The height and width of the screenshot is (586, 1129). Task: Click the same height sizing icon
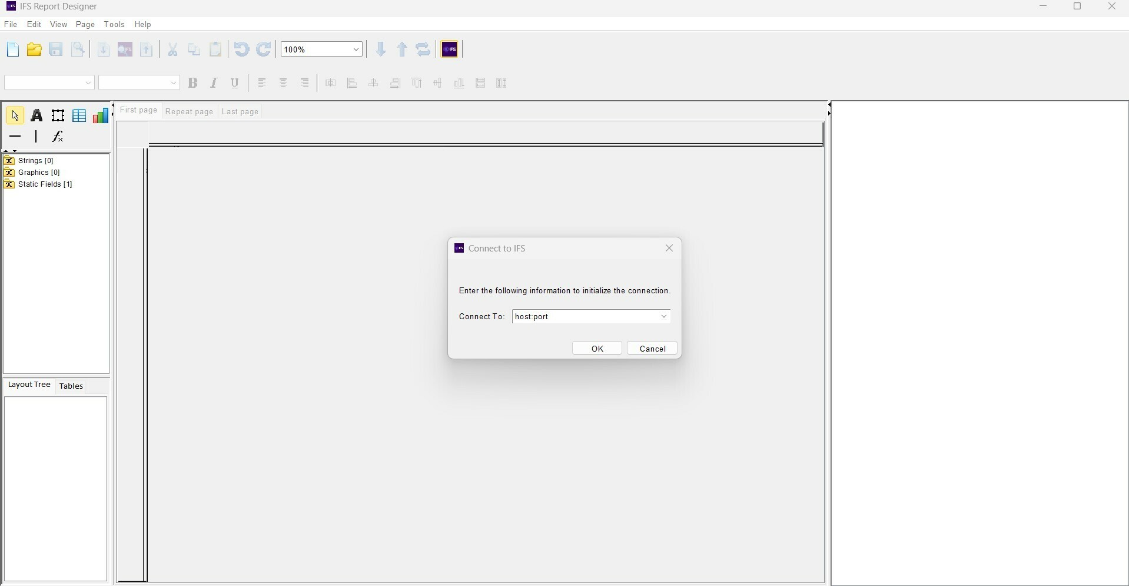pyautogui.click(x=502, y=83)
